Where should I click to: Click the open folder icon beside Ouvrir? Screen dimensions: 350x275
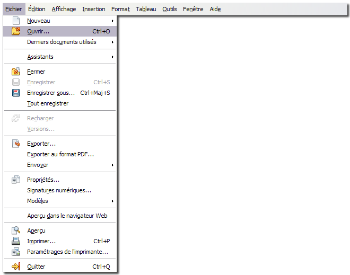[16, 31]
